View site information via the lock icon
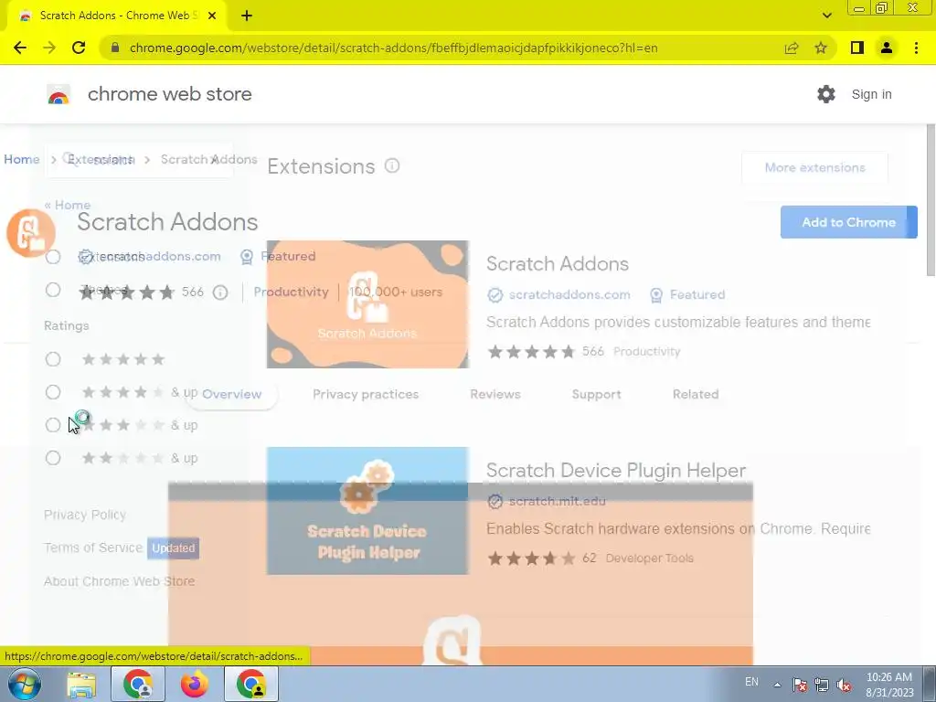This screenshot has height=702, width=936. pos(115,48)
